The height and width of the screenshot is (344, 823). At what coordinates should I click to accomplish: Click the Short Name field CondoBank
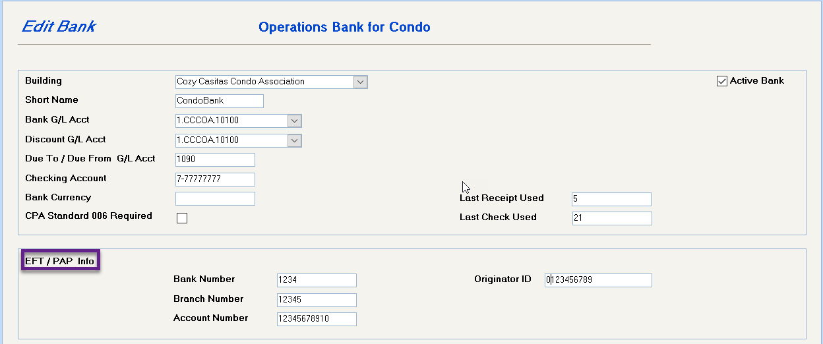pyautogui.click(x=220, y=101)
